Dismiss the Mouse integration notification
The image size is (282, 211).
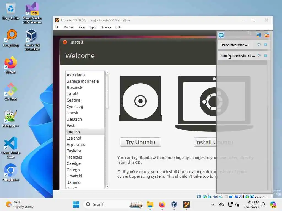click(265, 45)
